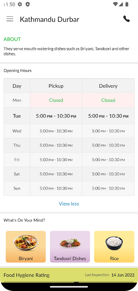Tap Sunday's Delivery hours cell
The image size is (138, 291).
(x=108, y=188)
